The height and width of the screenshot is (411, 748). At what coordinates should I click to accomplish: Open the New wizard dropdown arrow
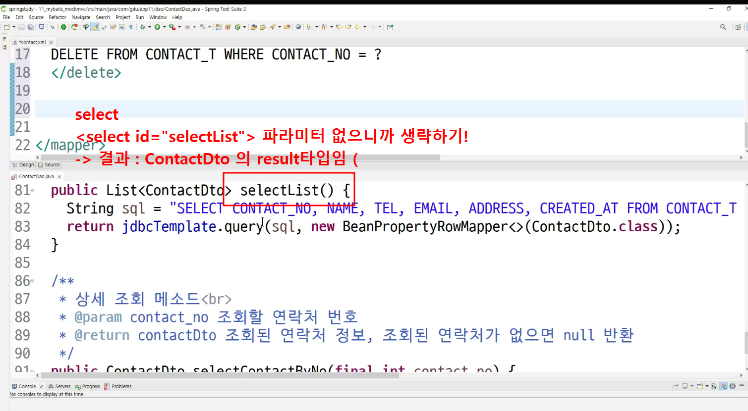14,27
